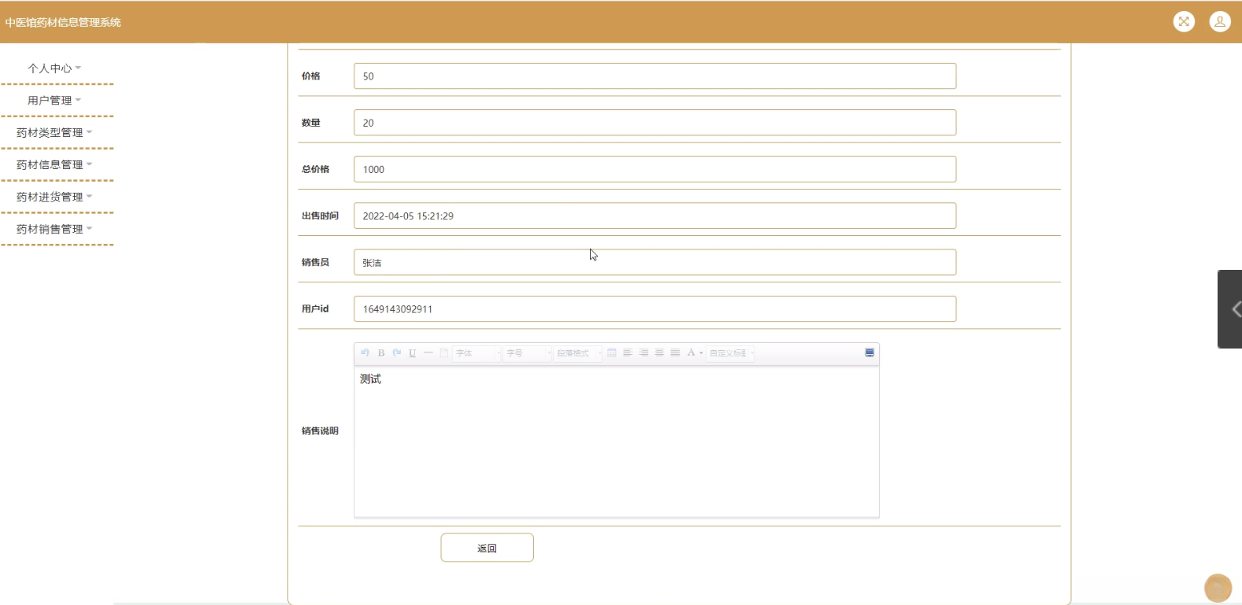Center-align text in the editor

pos(659,353)
